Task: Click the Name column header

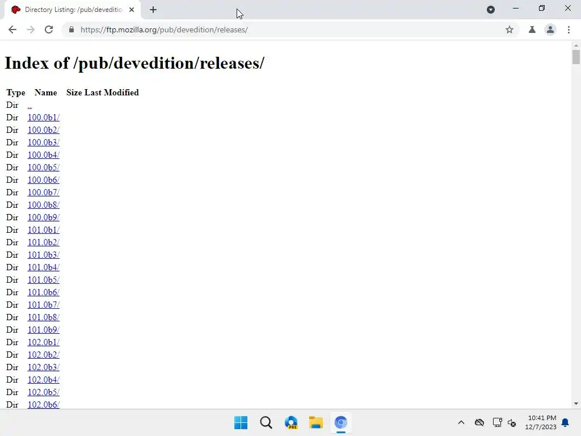Action: click(x=45, y=93)
